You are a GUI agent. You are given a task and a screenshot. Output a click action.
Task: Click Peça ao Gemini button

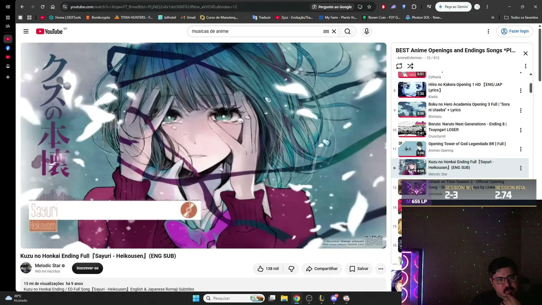[454, 7]
